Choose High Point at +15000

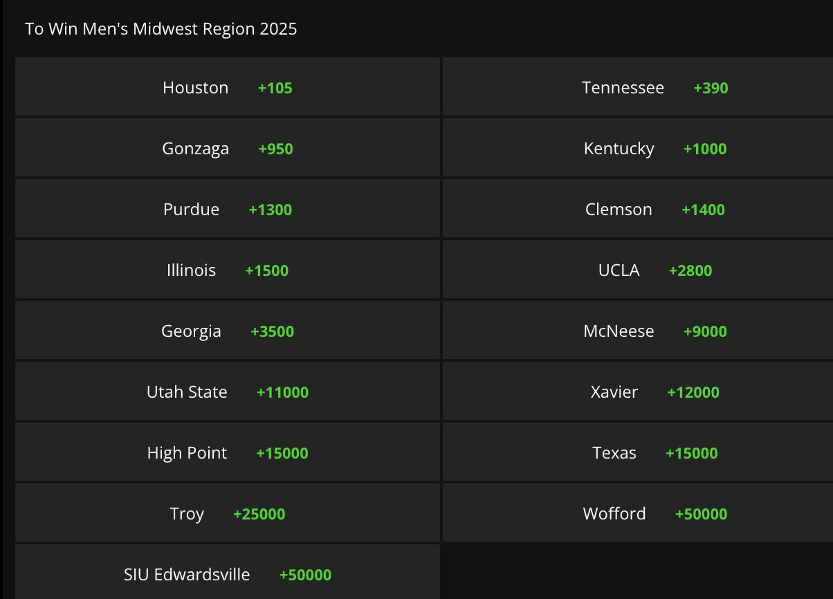[228, 453]
